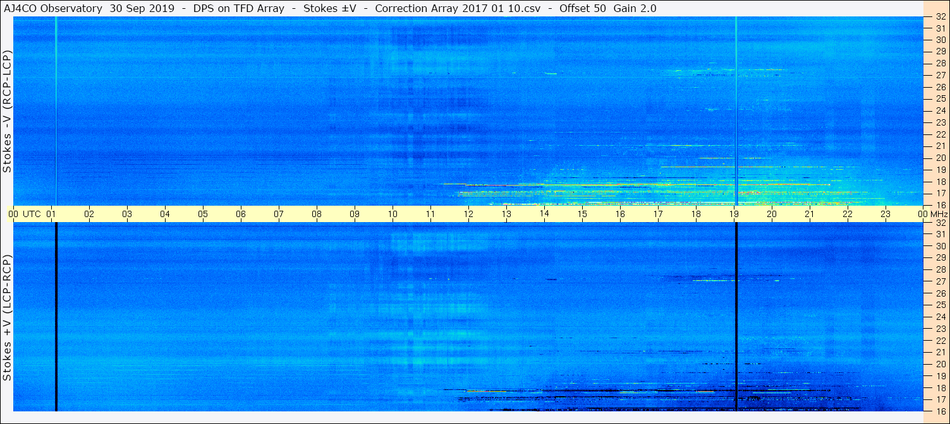Click the 18 MHz label on lower Stokes +V scale
Screen dimensions: 950x424
point(941,388)
